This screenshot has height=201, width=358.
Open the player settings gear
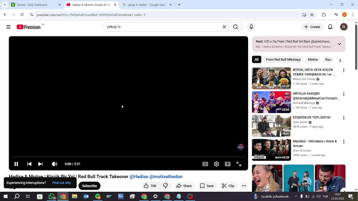coord(216,164)
